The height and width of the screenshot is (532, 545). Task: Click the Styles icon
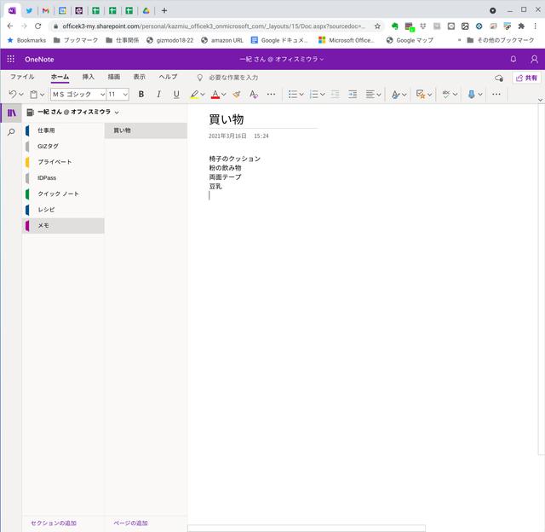(x=395, y=95)
